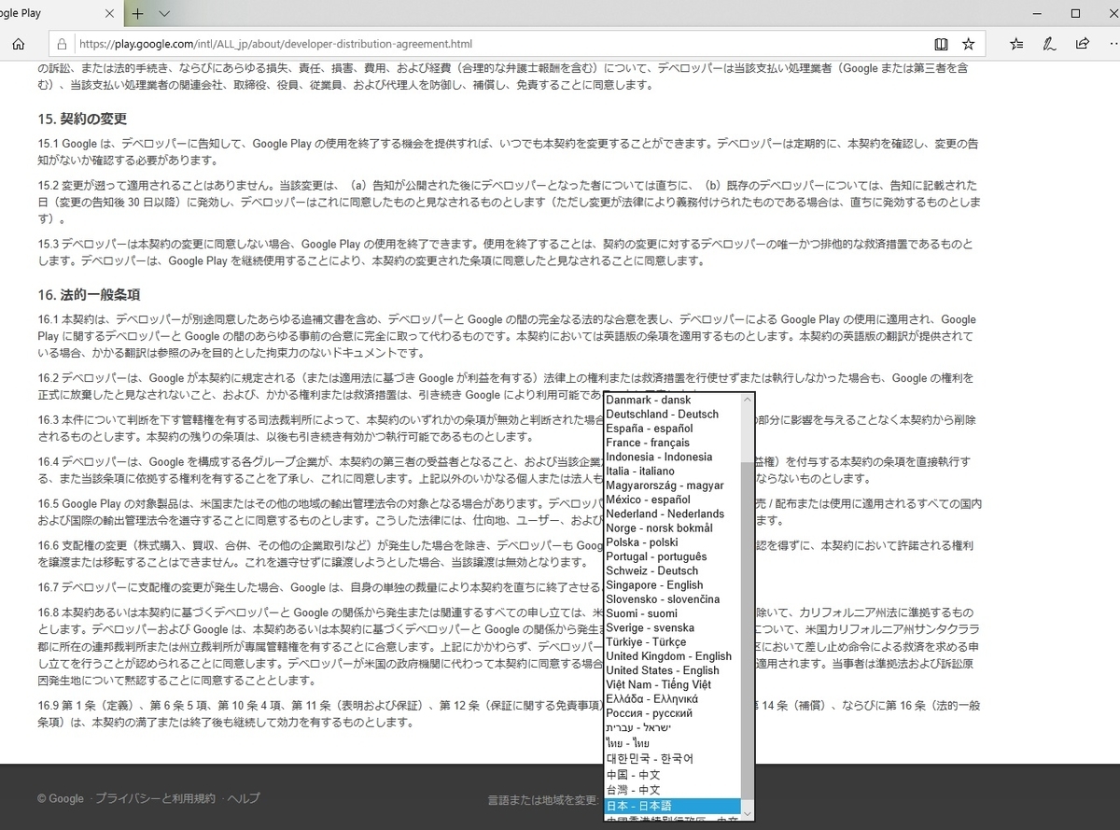Select Singapore - English option
Image resolution: width=1120 pixels, height=830 pixels.
[672, 585]
